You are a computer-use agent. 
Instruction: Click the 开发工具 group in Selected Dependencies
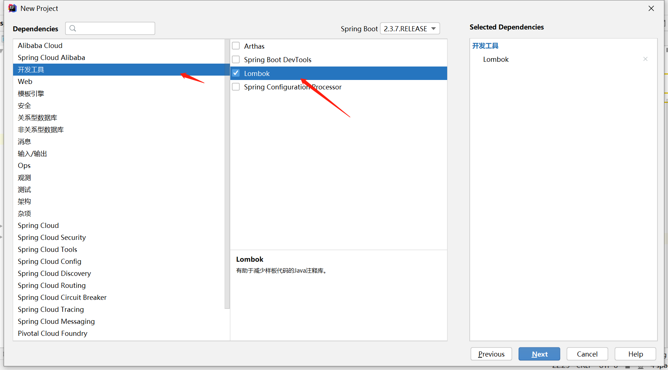[485, 46]
